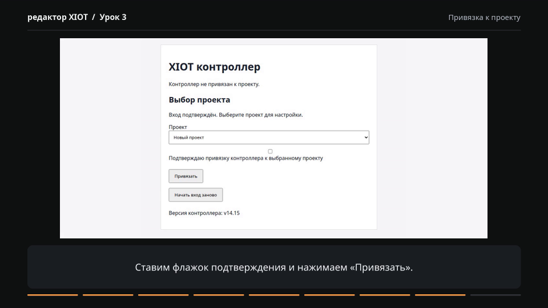Click the Выбор проекта heading
548x308 pixels.
pos(199,100)
